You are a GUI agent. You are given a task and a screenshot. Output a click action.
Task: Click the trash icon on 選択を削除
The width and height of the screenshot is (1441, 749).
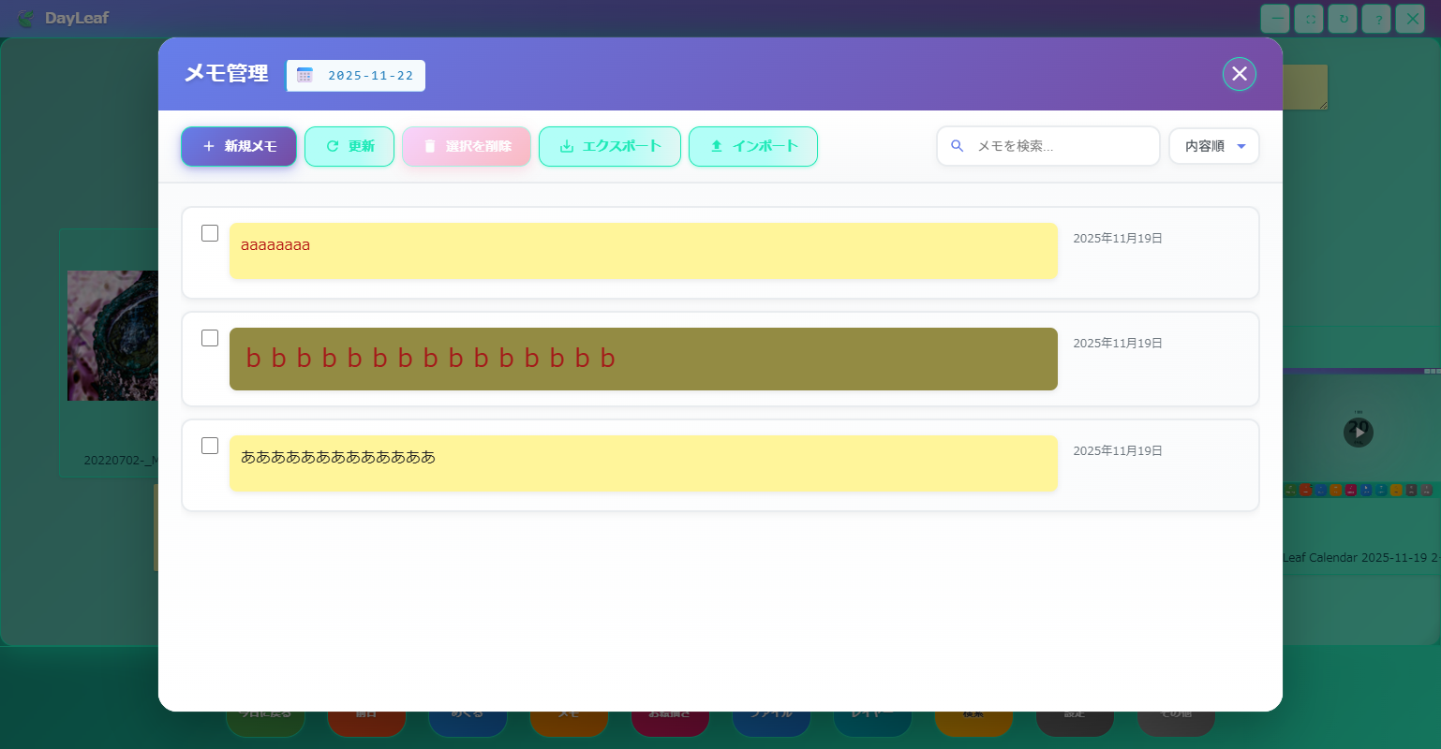click(x=430, y=146)
